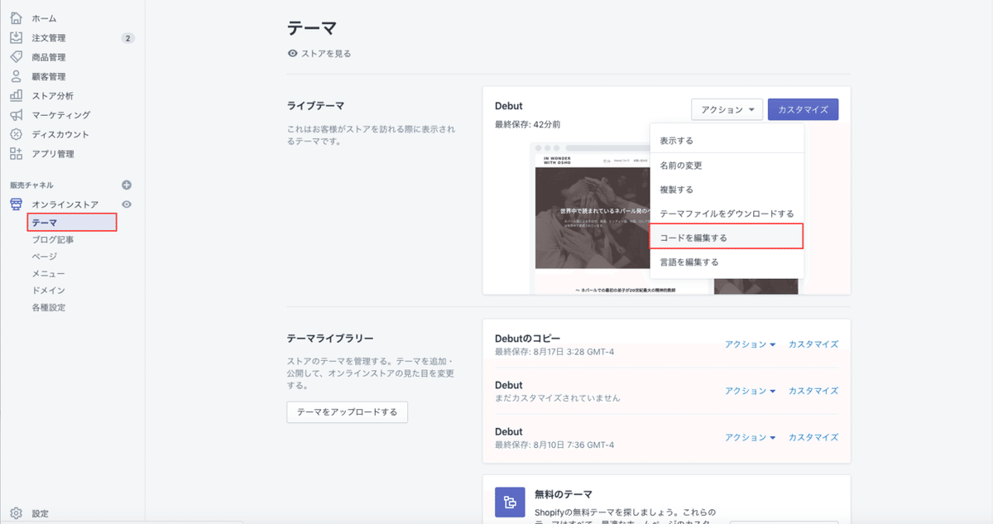Click テーマをアップロードする button

tap(347, 411)
